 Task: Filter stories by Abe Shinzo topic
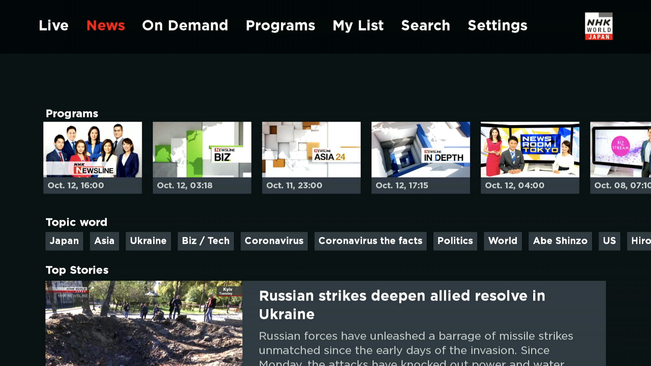click(x=560, y=241)
